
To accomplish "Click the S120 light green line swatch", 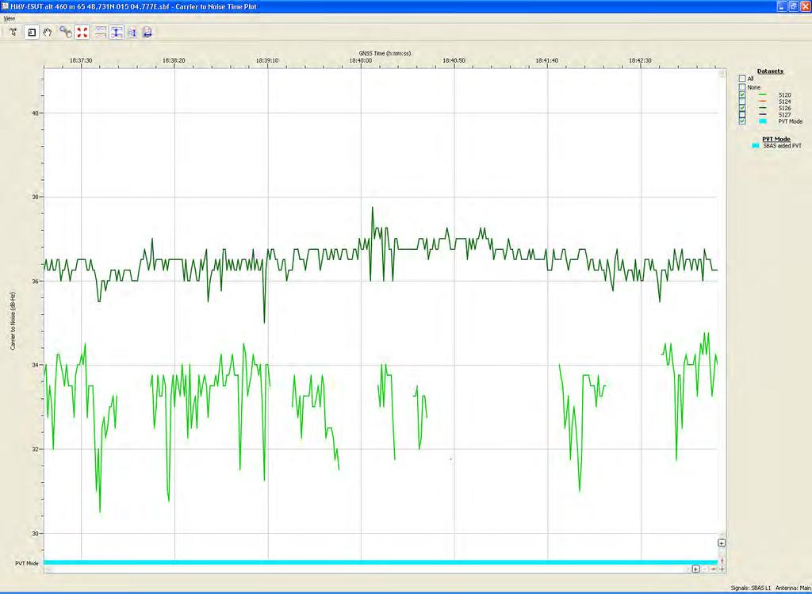I will [762, 95].
